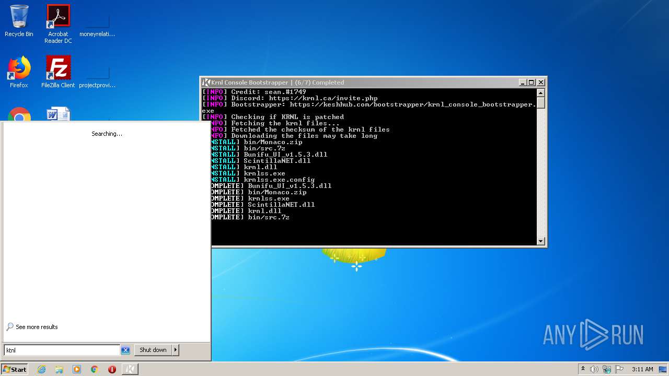Image resolution: width=669 pixels, height=376 pixels.
Task: Click 'Downloading the files may take long'
Action: tap(294, 136)
